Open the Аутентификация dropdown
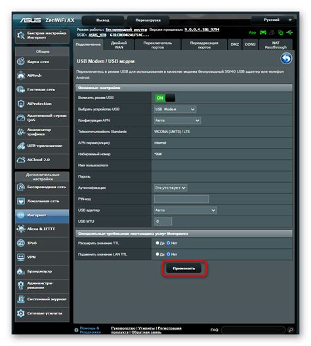The image size is (311, 346). pos(171,188)
